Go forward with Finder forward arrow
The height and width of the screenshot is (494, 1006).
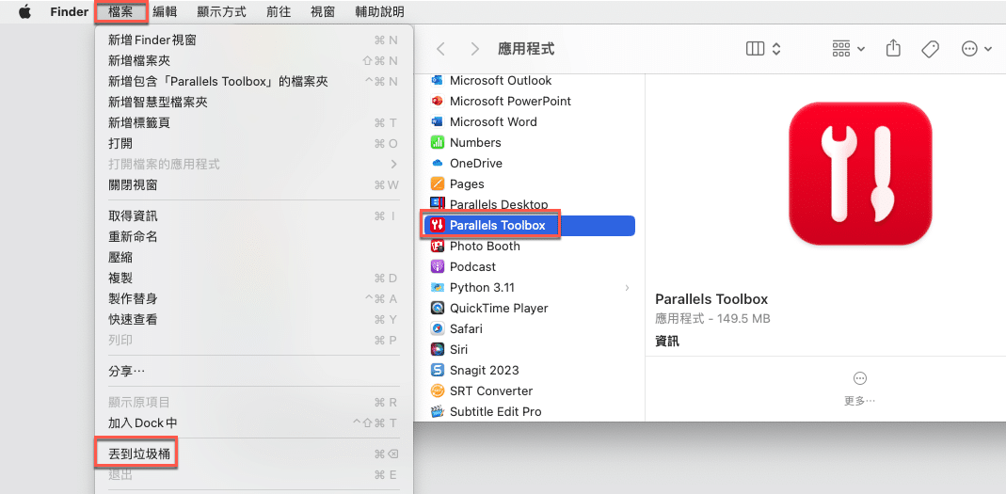tap(475, 49)
